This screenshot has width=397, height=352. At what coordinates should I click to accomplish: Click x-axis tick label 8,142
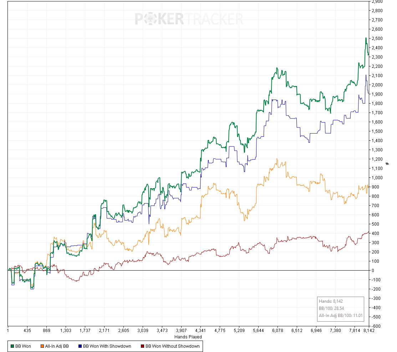(x=369, y=331)
